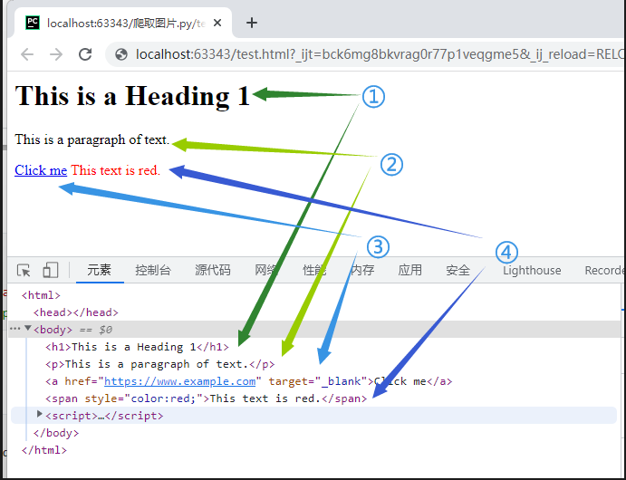This screenshot has height=480, width=626.
Task: Switch to the 安全 tab
Action: tap(457, 270)
